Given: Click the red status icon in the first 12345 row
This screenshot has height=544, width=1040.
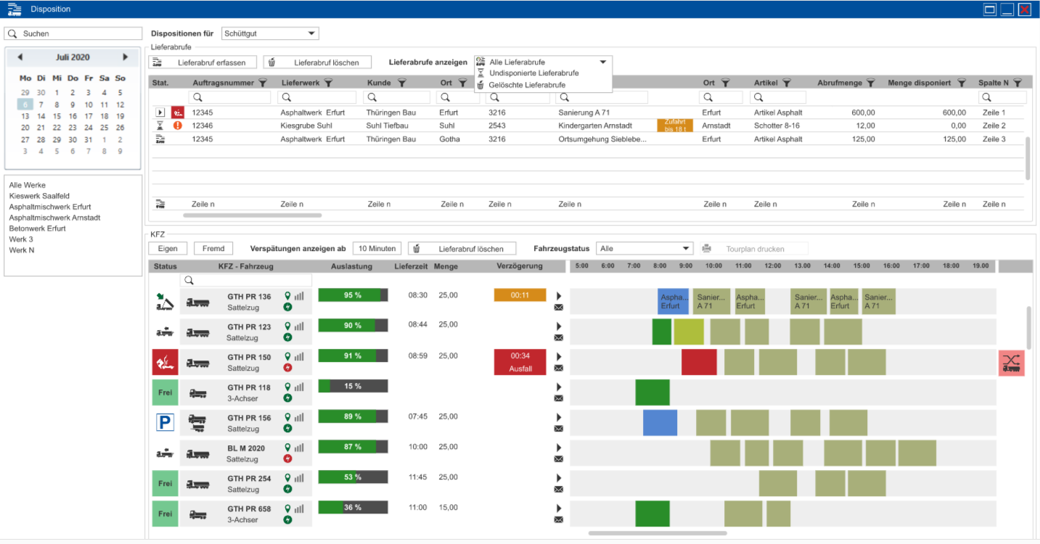Looking at the screenshot, I should point(178,112).
